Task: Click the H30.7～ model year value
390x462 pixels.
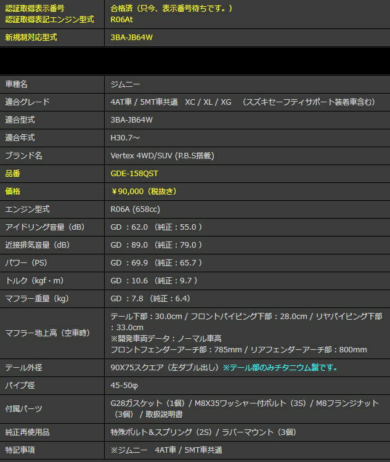Action: [x=125, y=138]
